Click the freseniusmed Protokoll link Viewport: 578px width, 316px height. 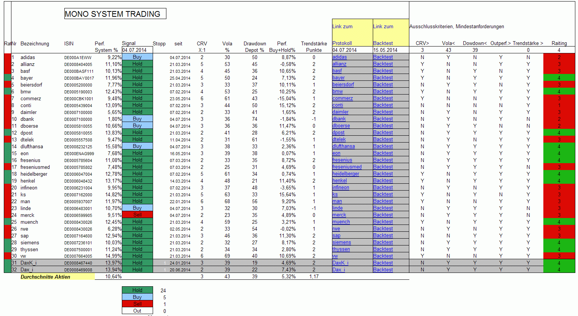click(347, 167)
